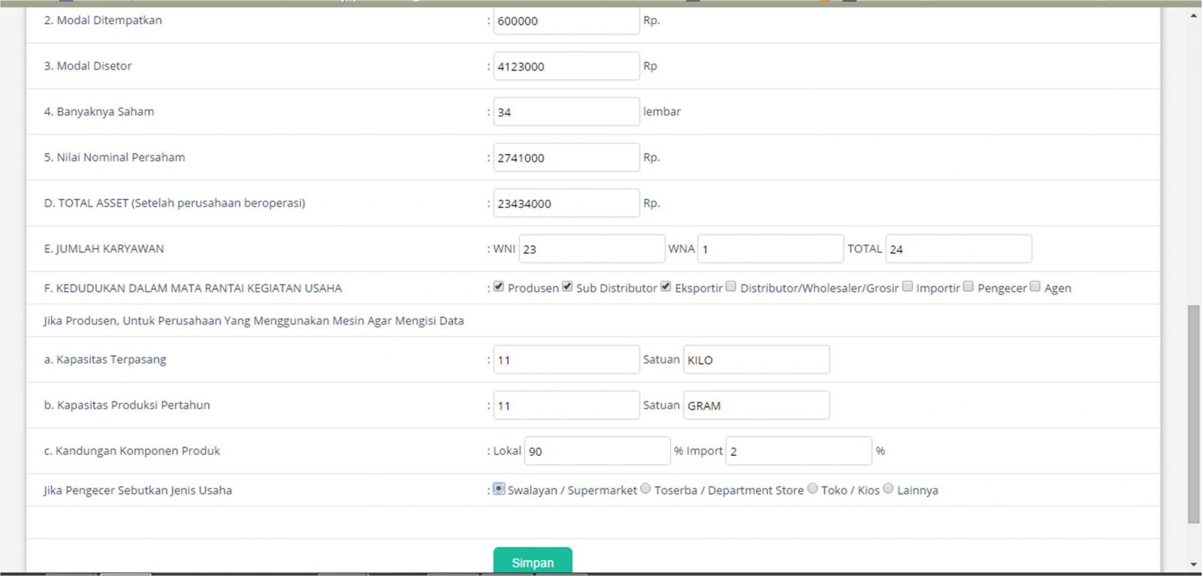Focus the Kapasitas Terpasang Satuan field showing KILO
1202x576 pixels.
point(756,360)
